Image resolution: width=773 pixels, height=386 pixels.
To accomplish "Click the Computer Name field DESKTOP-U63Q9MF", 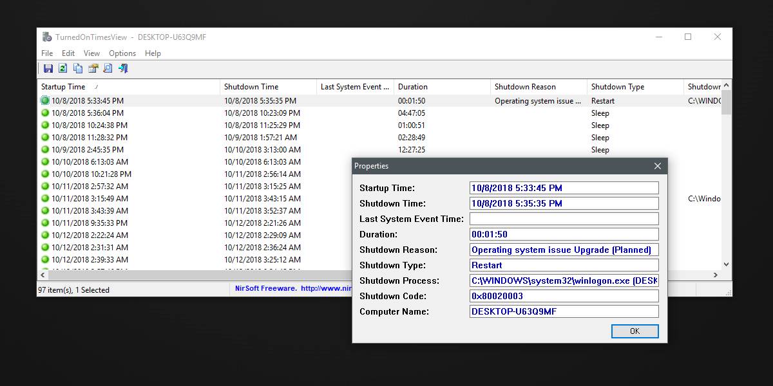I will [x=564, y=311].
